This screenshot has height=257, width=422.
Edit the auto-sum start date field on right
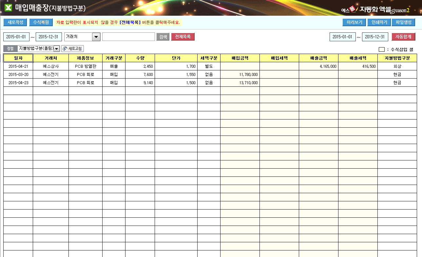tap(342, 37)
